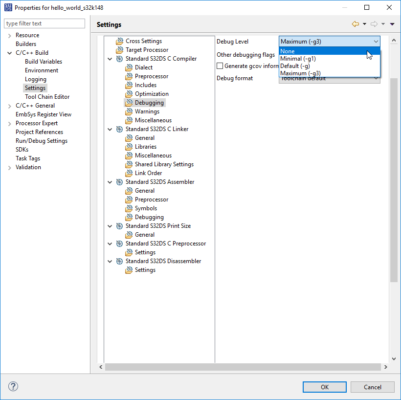This screenshot has width=401, height=400.
Task: Click the horizontal scrollbar thumb
Action: click(243, 367)
